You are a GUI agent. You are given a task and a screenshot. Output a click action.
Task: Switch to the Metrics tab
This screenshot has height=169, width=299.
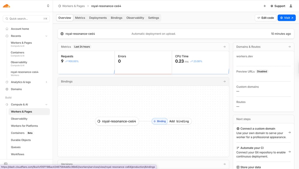coord(80,18)
